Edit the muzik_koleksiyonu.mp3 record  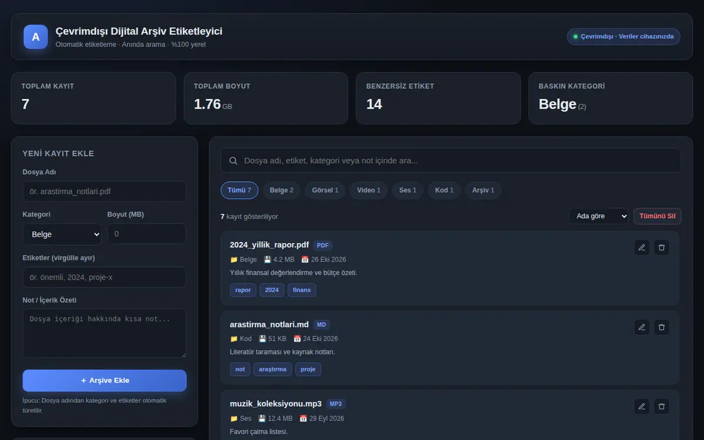642,407
